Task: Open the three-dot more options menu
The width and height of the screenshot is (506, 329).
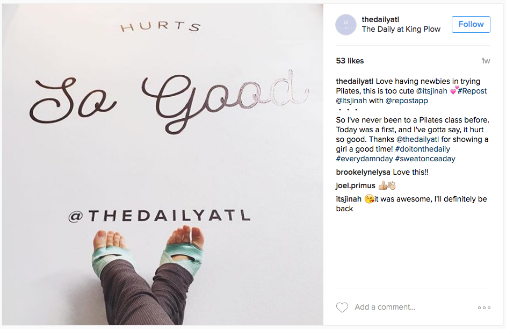Action: point(484,307)
